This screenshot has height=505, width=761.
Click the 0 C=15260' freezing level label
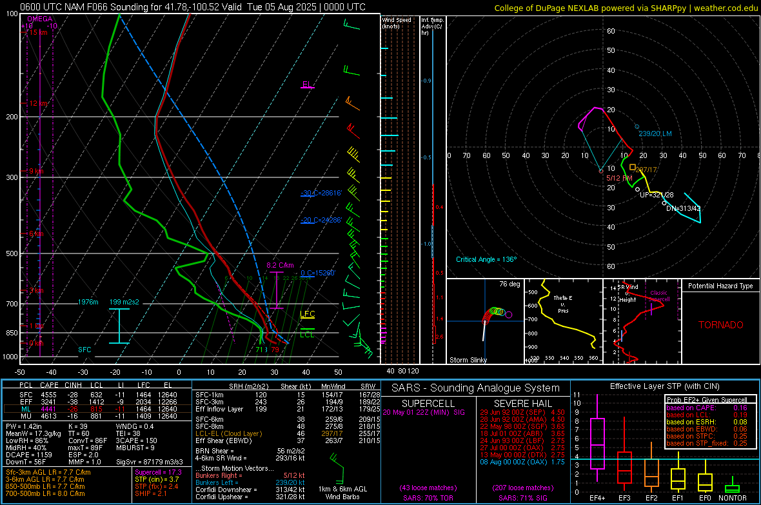pos(318,273)
